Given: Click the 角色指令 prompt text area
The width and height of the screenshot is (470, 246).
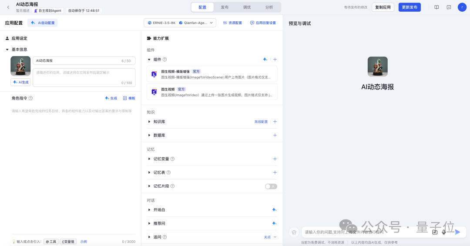Looking at the screenshot, I should [x=74, y=170].
